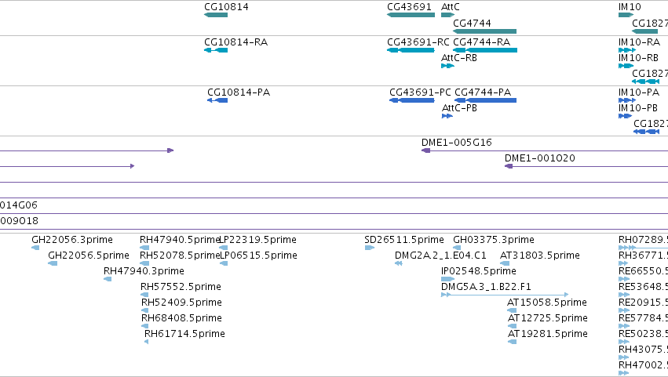Viewport: 668px width, 377px height.
Task: Select the DME1-001O20 clone feature
Action: coord(586,166)
